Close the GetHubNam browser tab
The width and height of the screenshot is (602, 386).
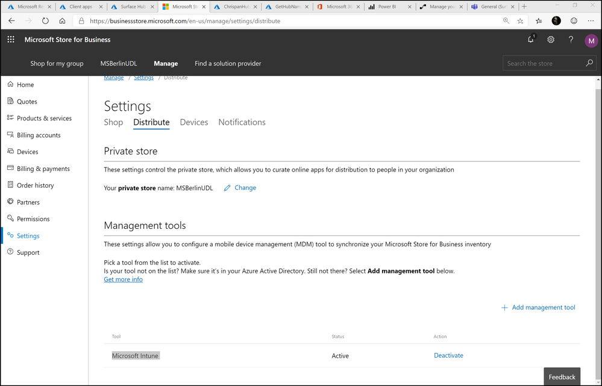tap(307, 7)
